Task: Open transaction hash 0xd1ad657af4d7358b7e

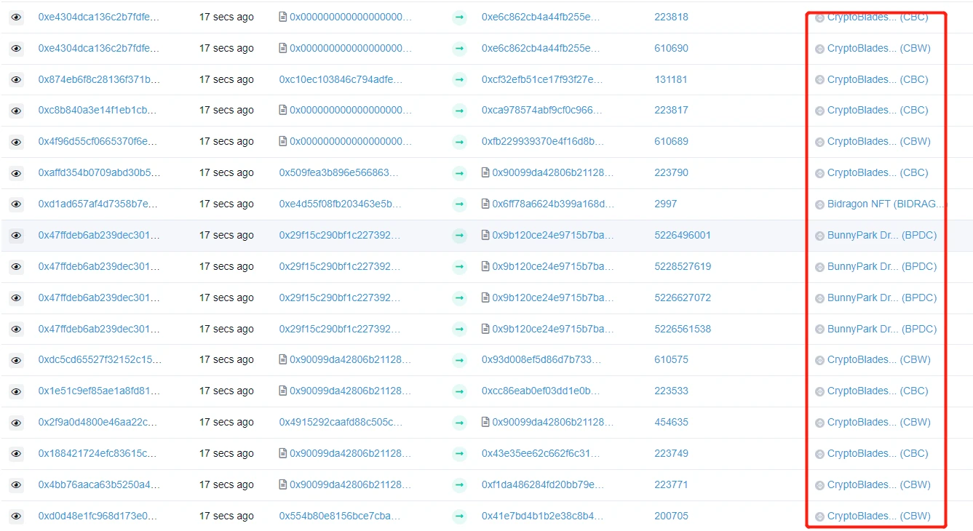Action: point(99,204)
